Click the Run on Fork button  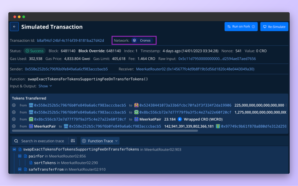(x=241, y=26)
